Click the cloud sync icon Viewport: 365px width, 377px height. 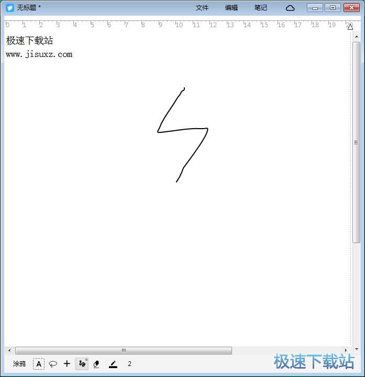[x=290, y=8]
